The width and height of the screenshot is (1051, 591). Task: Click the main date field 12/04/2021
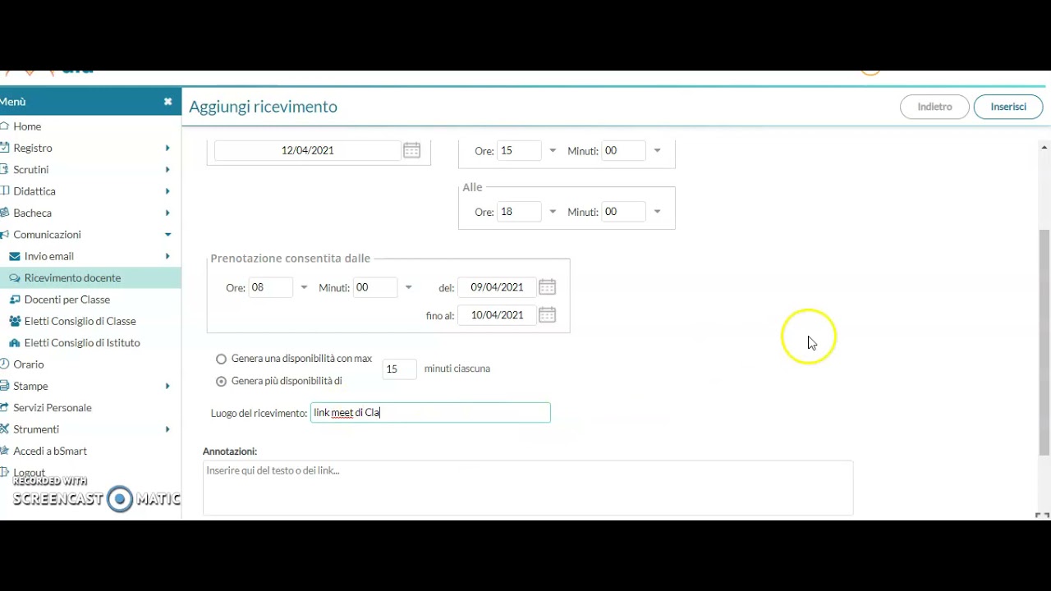[x=307, y=150]
